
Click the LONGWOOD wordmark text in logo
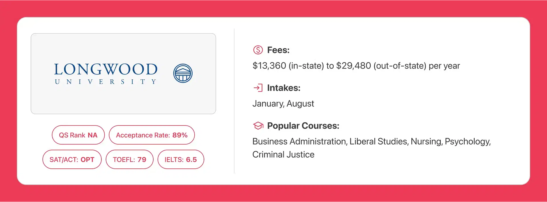pos(106,69)
